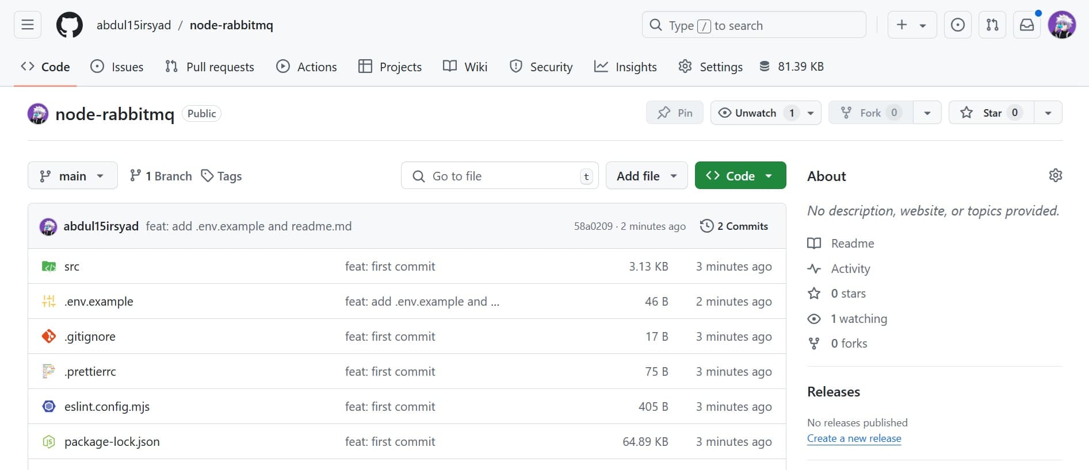Viewport: 1089px width, 470px height.
Task: Open the Security tab
Action: (541, 67)
